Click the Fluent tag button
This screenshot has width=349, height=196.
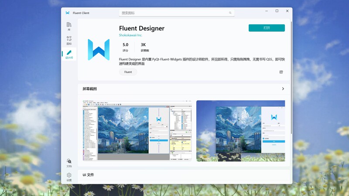pyautogui.click(x=128, y=72)
